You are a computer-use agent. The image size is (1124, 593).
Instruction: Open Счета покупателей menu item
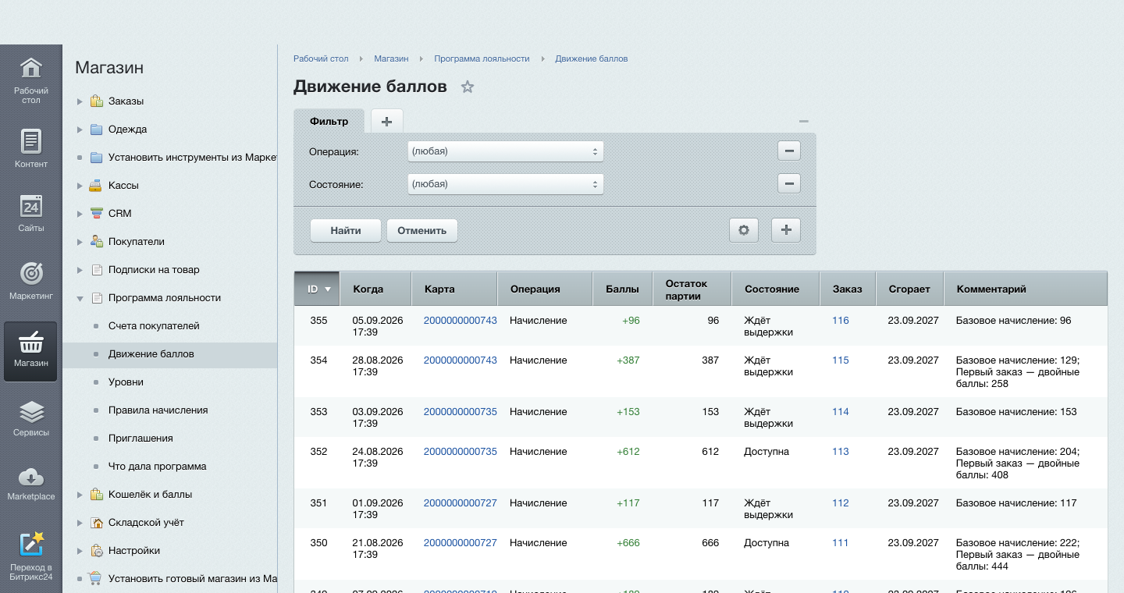tap(154, 326)
